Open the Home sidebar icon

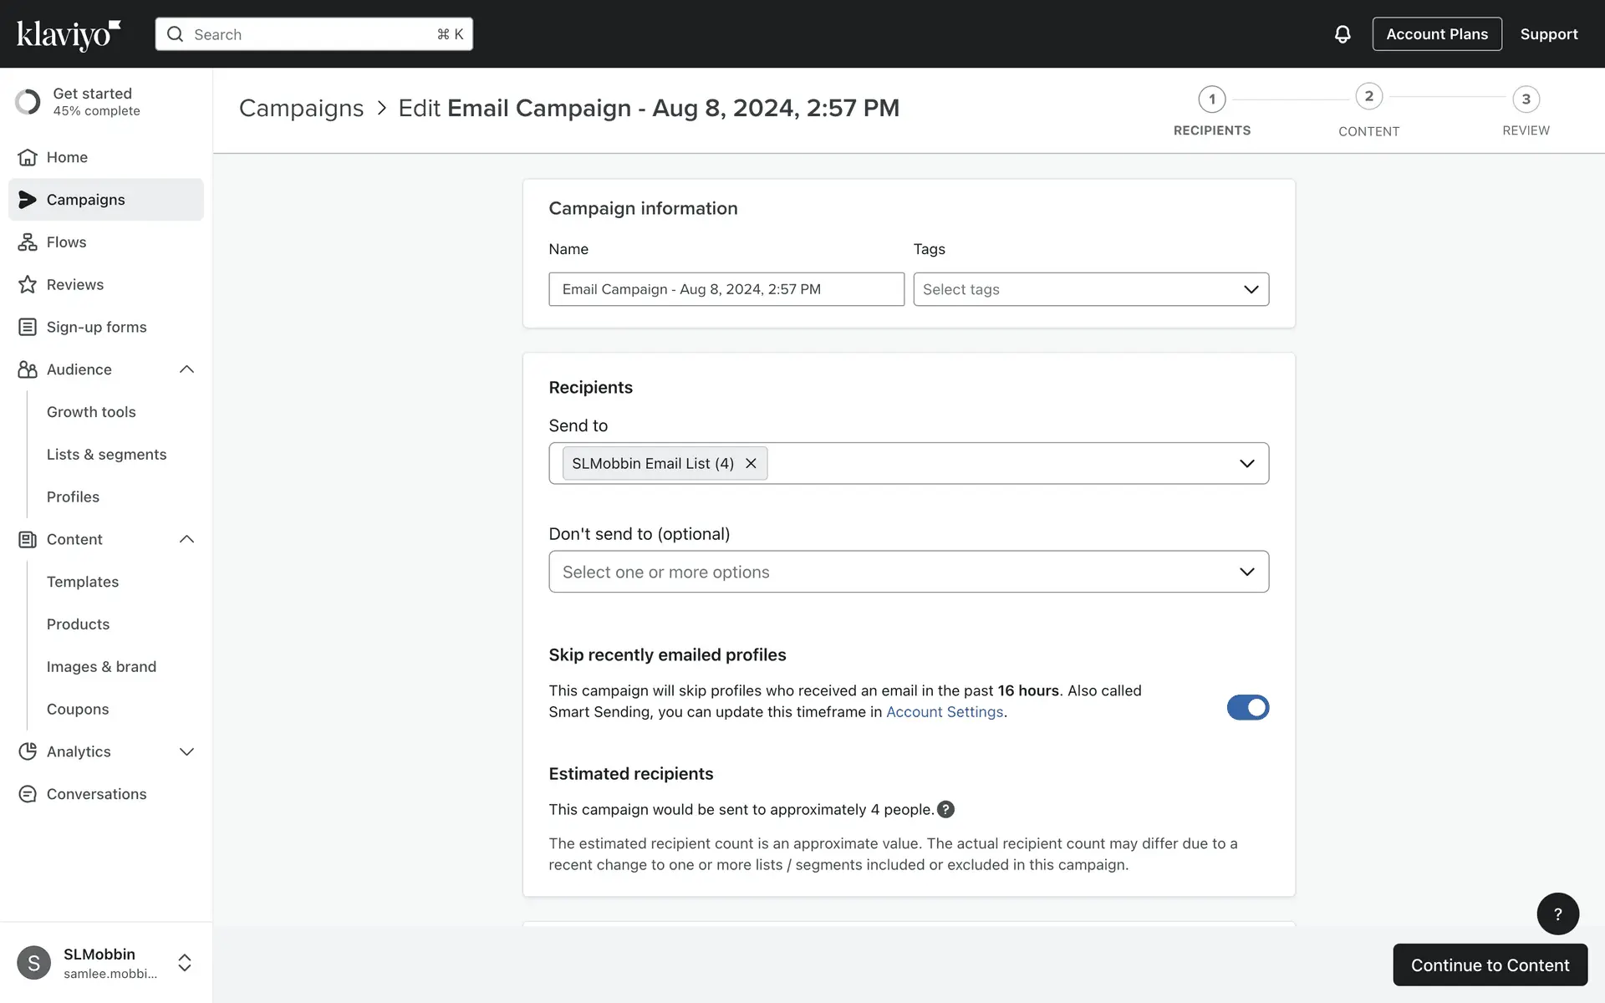tap(28, 157)
